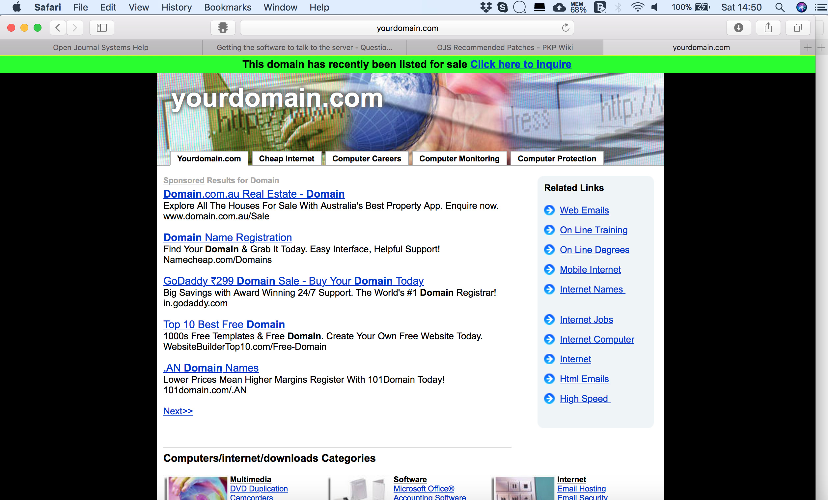The height and width of the screenshot is (500, 828).
Task: Click the address bar showing yourdomain.com
Action: point(407,28)
